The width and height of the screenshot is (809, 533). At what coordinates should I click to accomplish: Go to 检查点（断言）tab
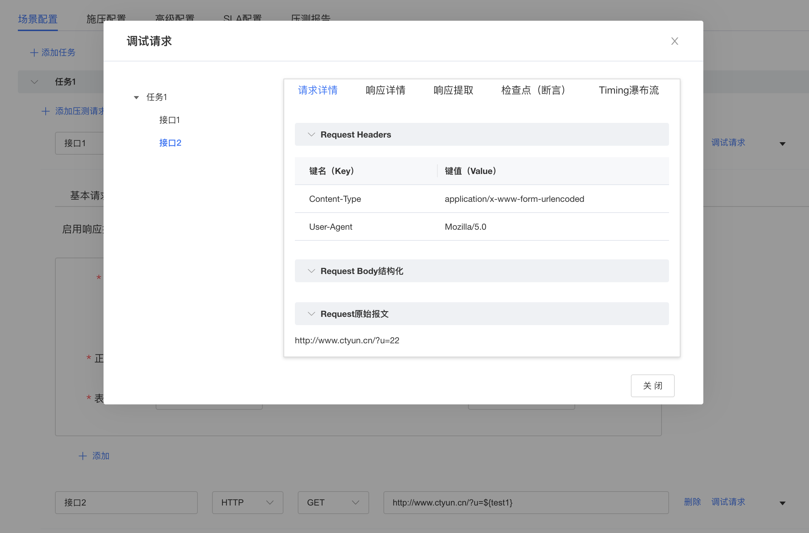coord(533,90)
